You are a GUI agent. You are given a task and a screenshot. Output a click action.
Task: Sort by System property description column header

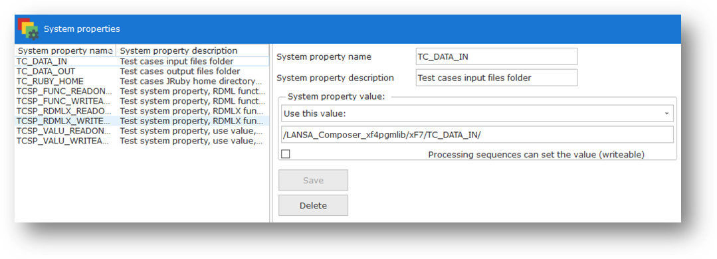pos(193,50)
